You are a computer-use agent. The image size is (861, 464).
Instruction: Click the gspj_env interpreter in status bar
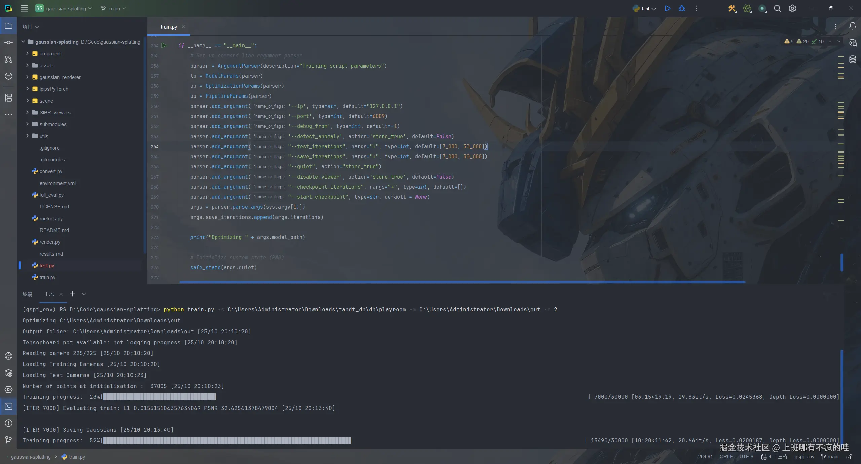point(804,457)
